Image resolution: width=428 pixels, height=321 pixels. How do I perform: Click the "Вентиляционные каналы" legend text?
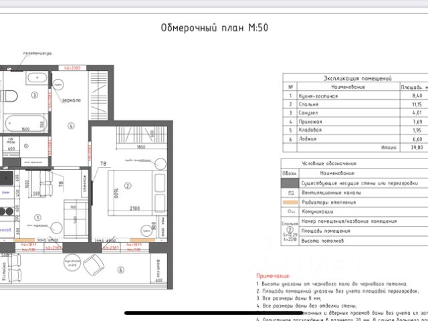332,193
